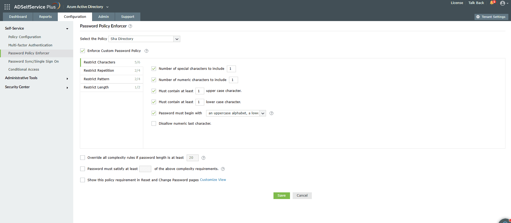Edit the special characters count field
This screenshot has height=223, width=511.
click(x=231, y=69)
